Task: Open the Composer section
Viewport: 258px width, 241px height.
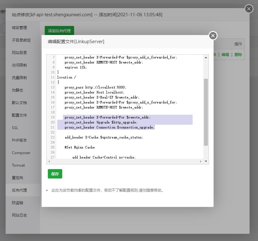Action: [21, 153]
